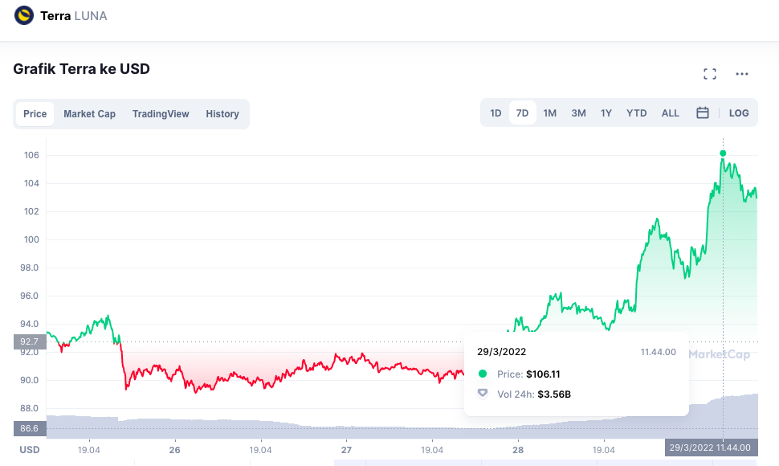Show the ALL time range
Viewport: 779px width, 466px height.
pos(671,113)
